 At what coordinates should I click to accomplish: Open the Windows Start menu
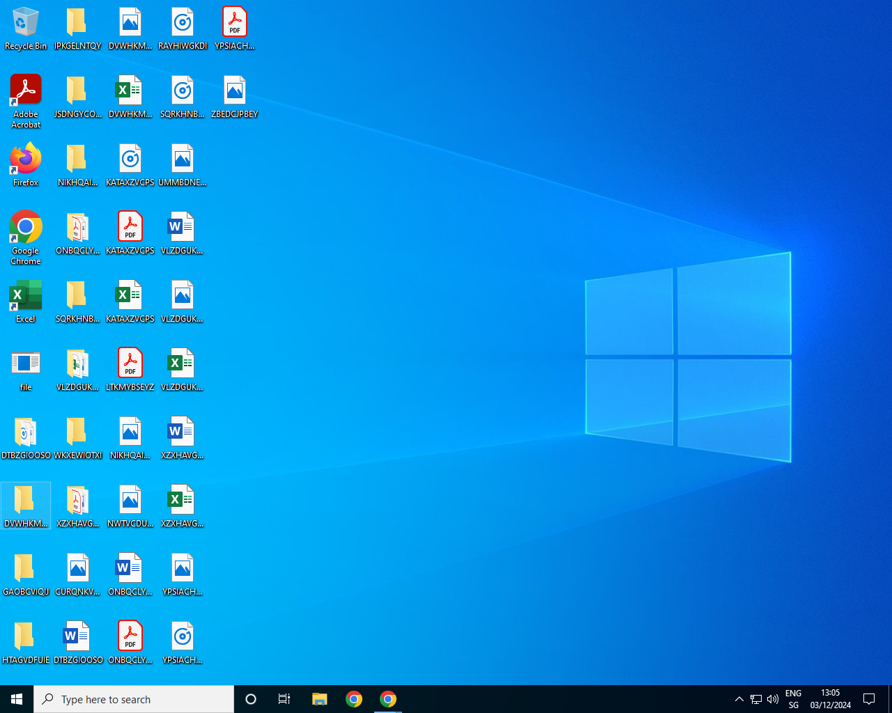[x=17, y=699]
